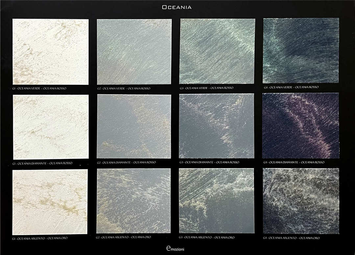Click the label 'G1 - OCEANIA VERDE + OCEANIA ROSSO'

[39, 89]
